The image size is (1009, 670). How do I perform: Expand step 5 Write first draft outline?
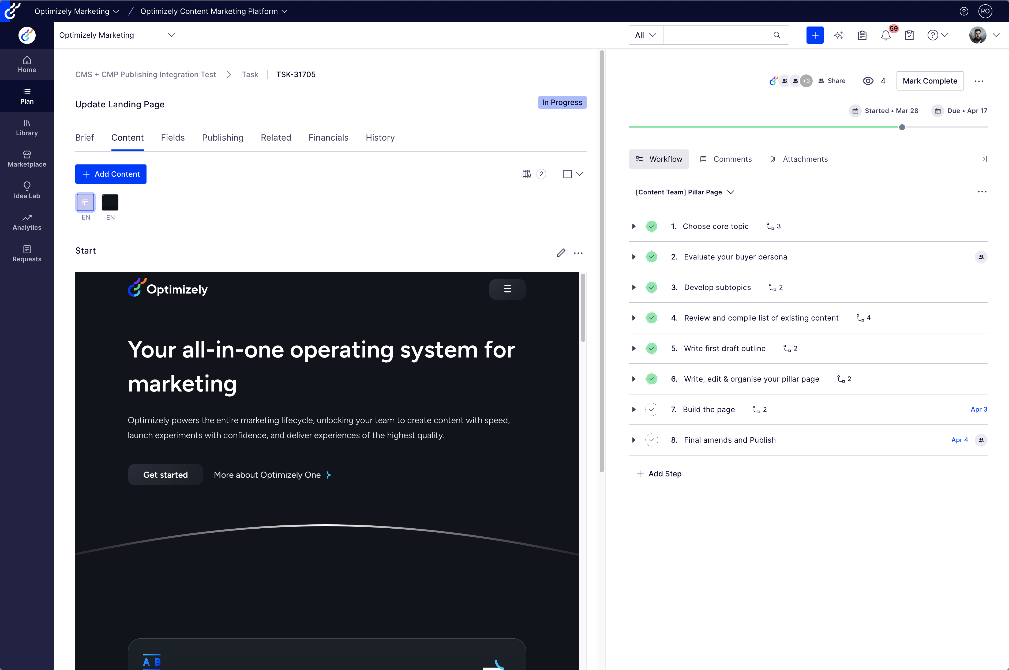coord(634,348)
